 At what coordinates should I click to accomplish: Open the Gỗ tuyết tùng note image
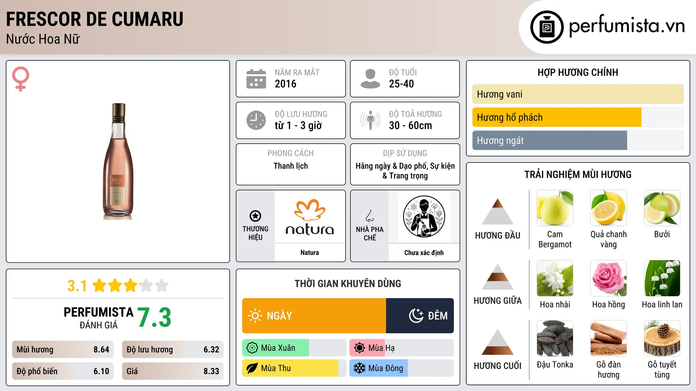[662, 338]
